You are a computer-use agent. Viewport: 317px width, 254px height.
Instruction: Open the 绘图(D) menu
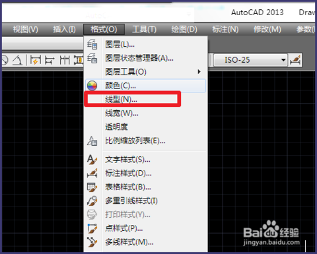[184, 29]
